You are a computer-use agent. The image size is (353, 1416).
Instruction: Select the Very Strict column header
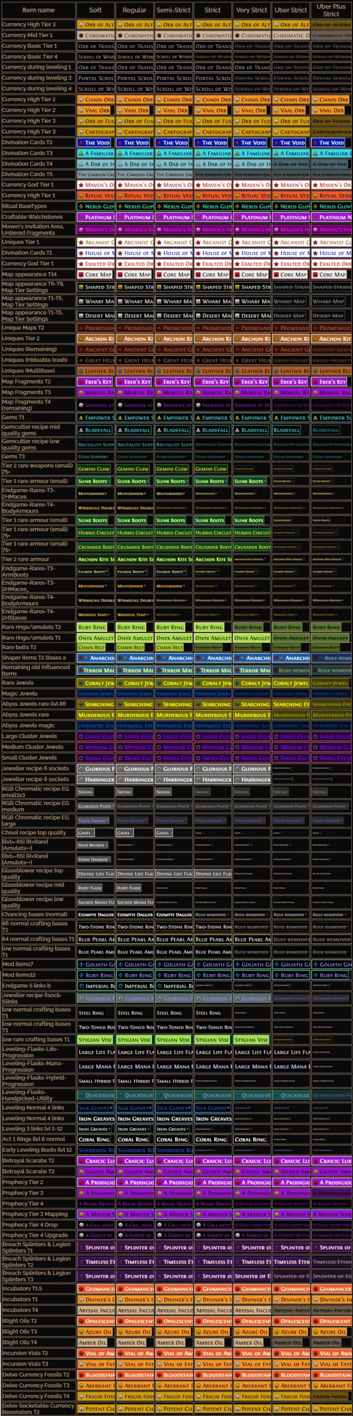click(251, 10)
